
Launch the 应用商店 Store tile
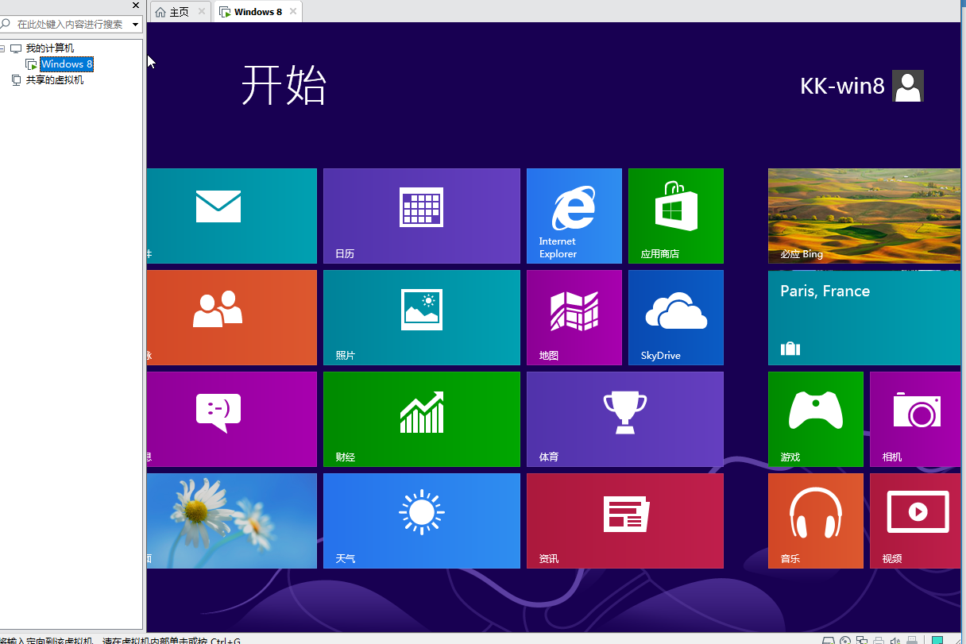pyautogui.click(x=675, y=215)
